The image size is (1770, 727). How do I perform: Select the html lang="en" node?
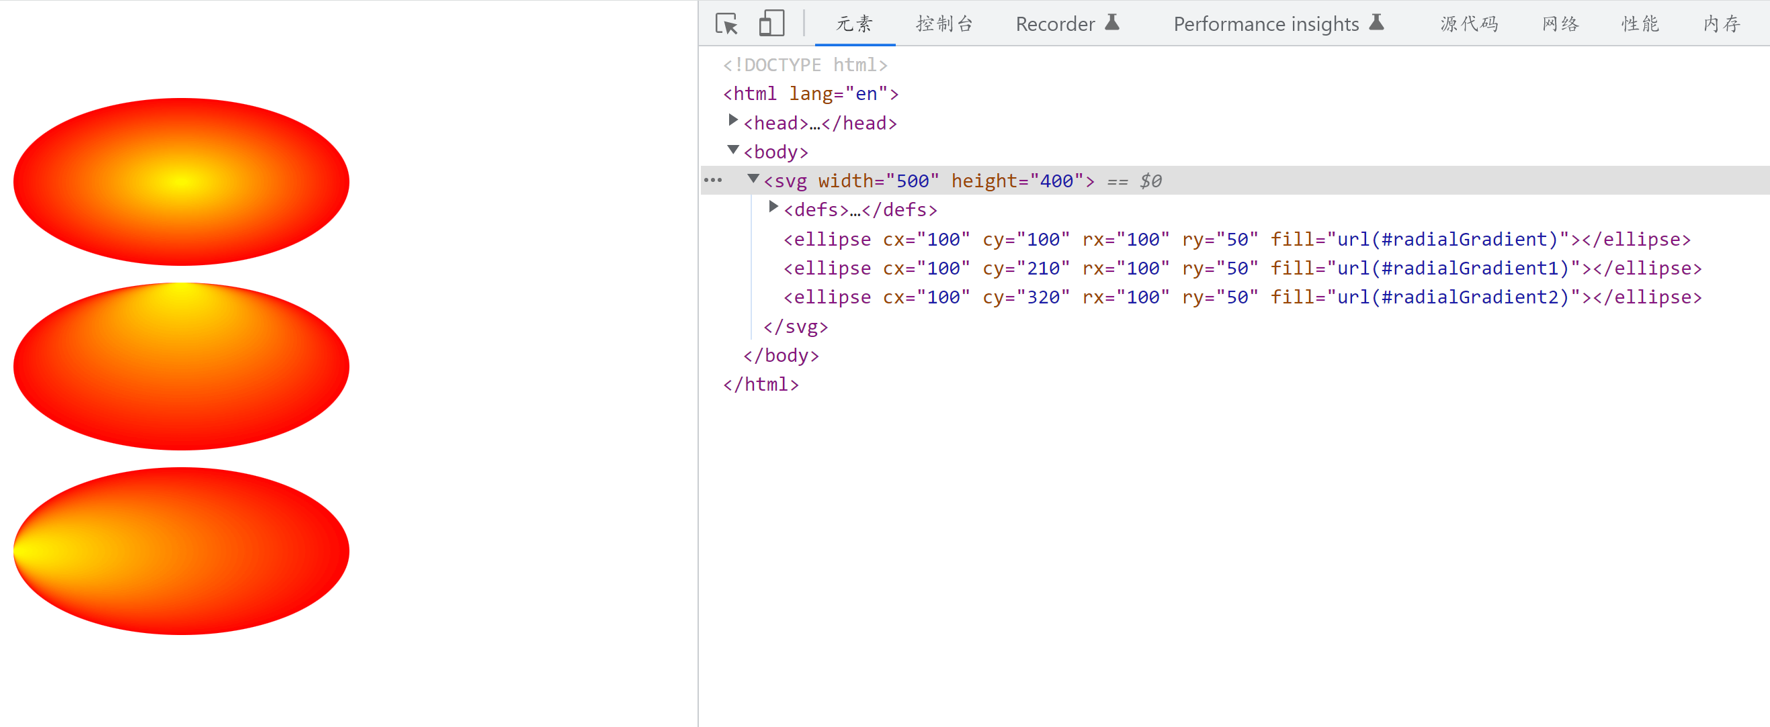pyautogui.click(x=810, y=94)
